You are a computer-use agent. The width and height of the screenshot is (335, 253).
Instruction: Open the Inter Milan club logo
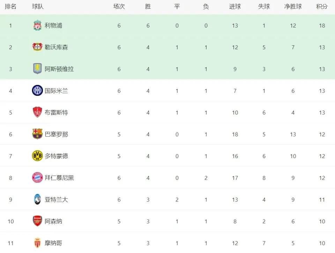[x=37, y=90]
